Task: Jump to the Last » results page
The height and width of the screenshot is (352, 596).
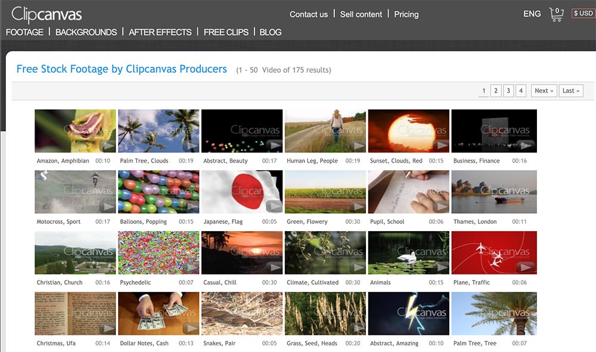Action: tap(570, 91)
